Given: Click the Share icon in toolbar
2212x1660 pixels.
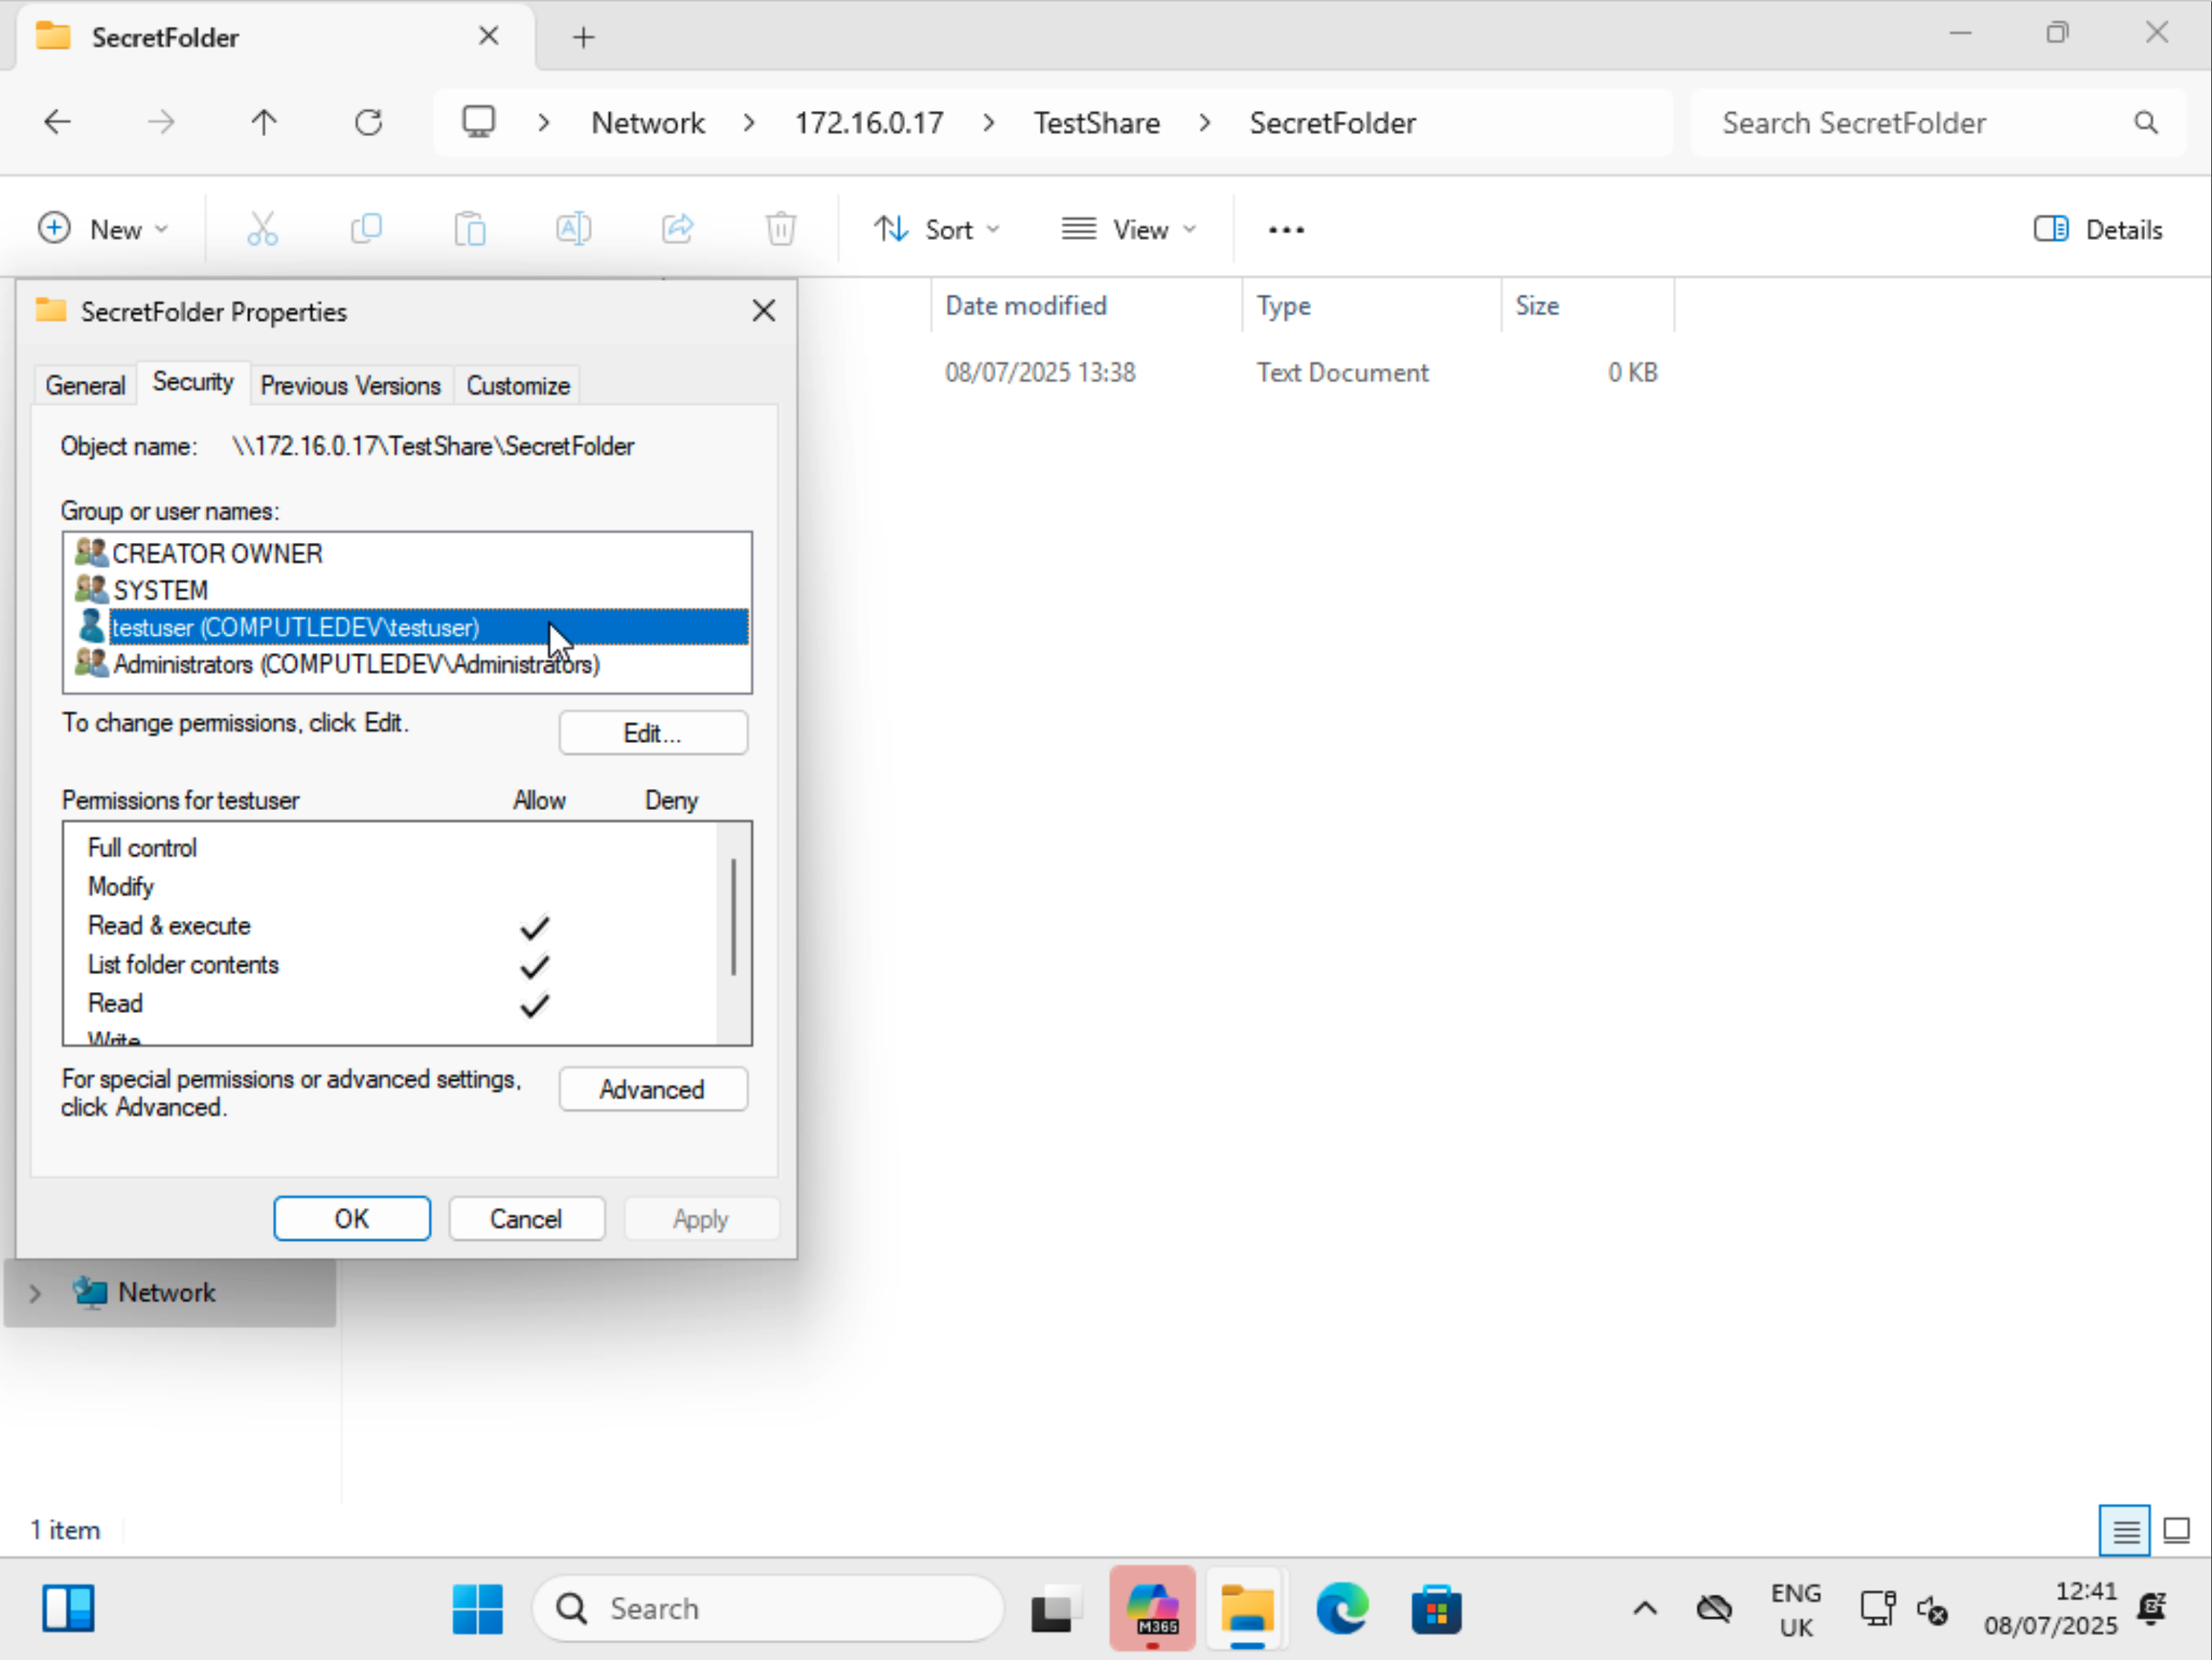Looking at the screenshot, I should [677, 230].
